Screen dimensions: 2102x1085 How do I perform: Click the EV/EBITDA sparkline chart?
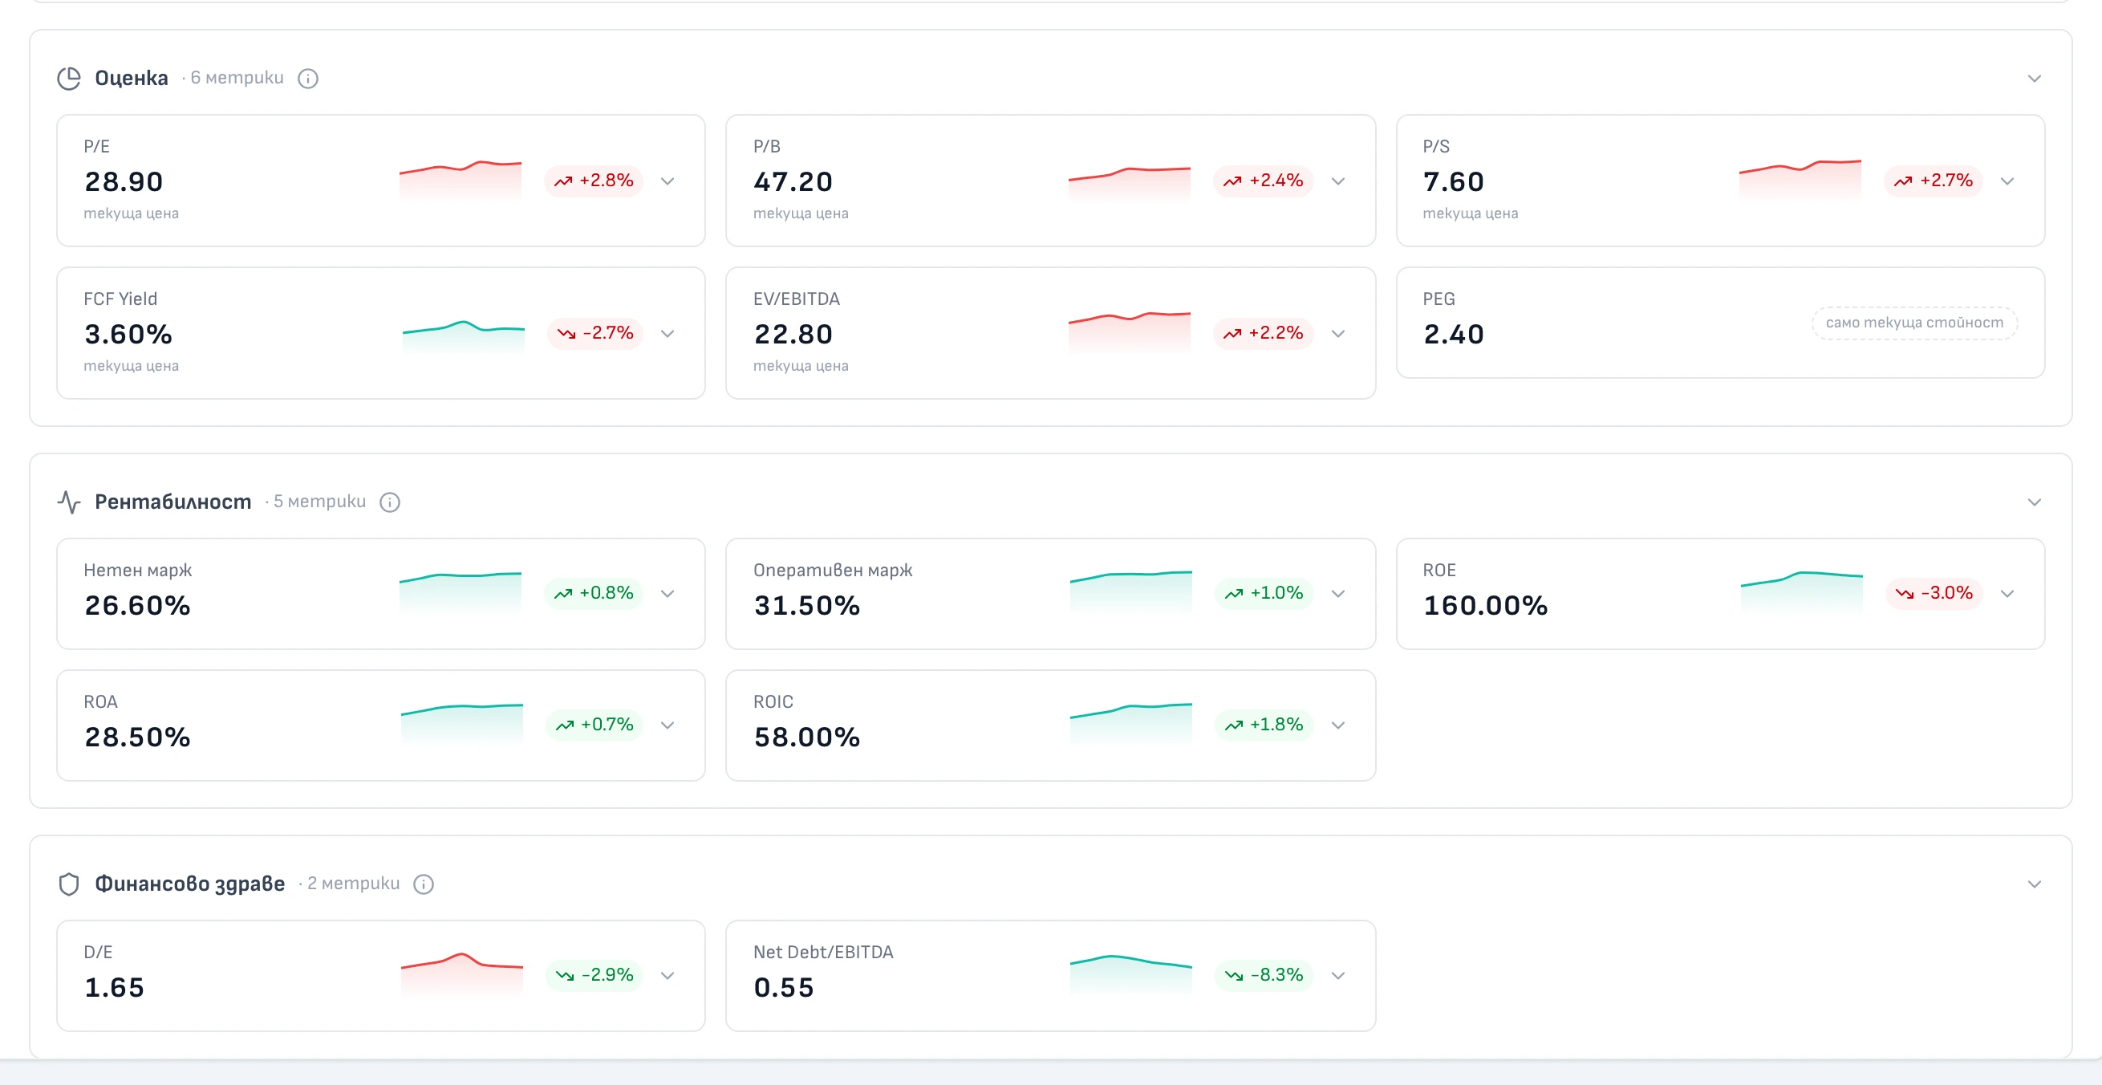pyautogui.click(x=1130, y=332)
